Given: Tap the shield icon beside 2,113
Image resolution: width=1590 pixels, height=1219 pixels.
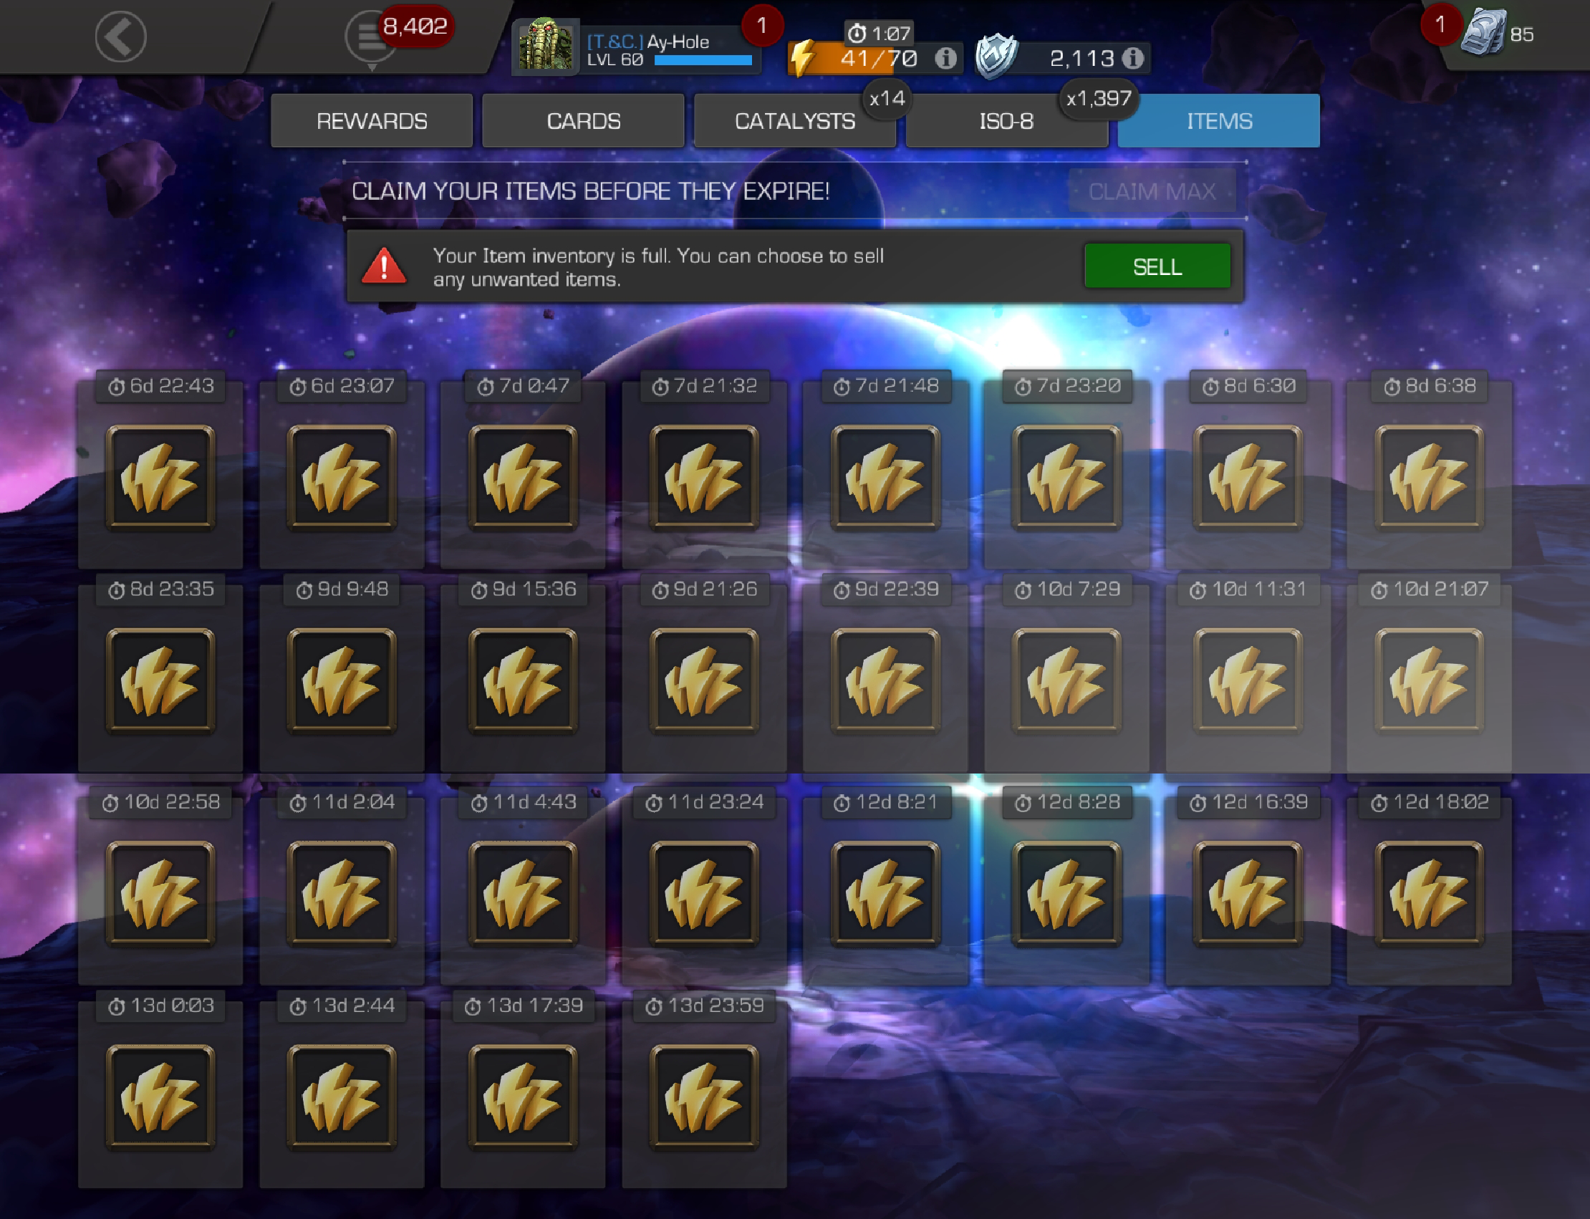Looking at the screenshot, I should pyautogui.click(x=996, y=57).
